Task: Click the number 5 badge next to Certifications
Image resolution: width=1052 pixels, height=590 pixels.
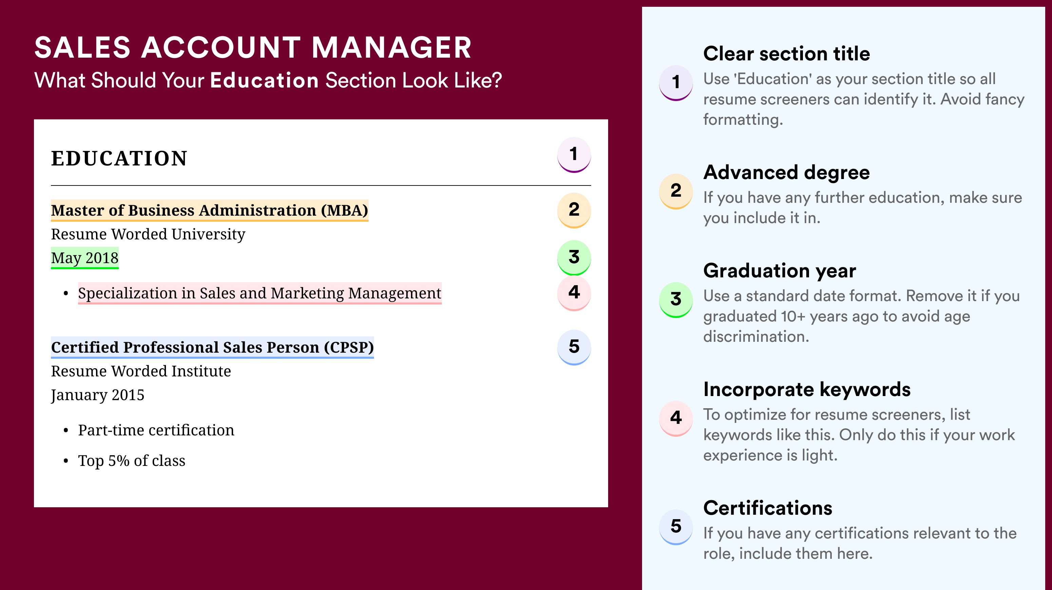Action: [675, 527]
